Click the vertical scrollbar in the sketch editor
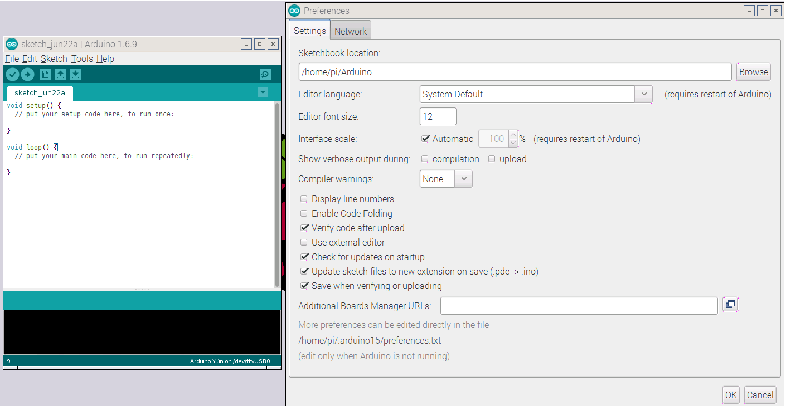The width and height of the screenshot is (791, 406). pos(277,194)
